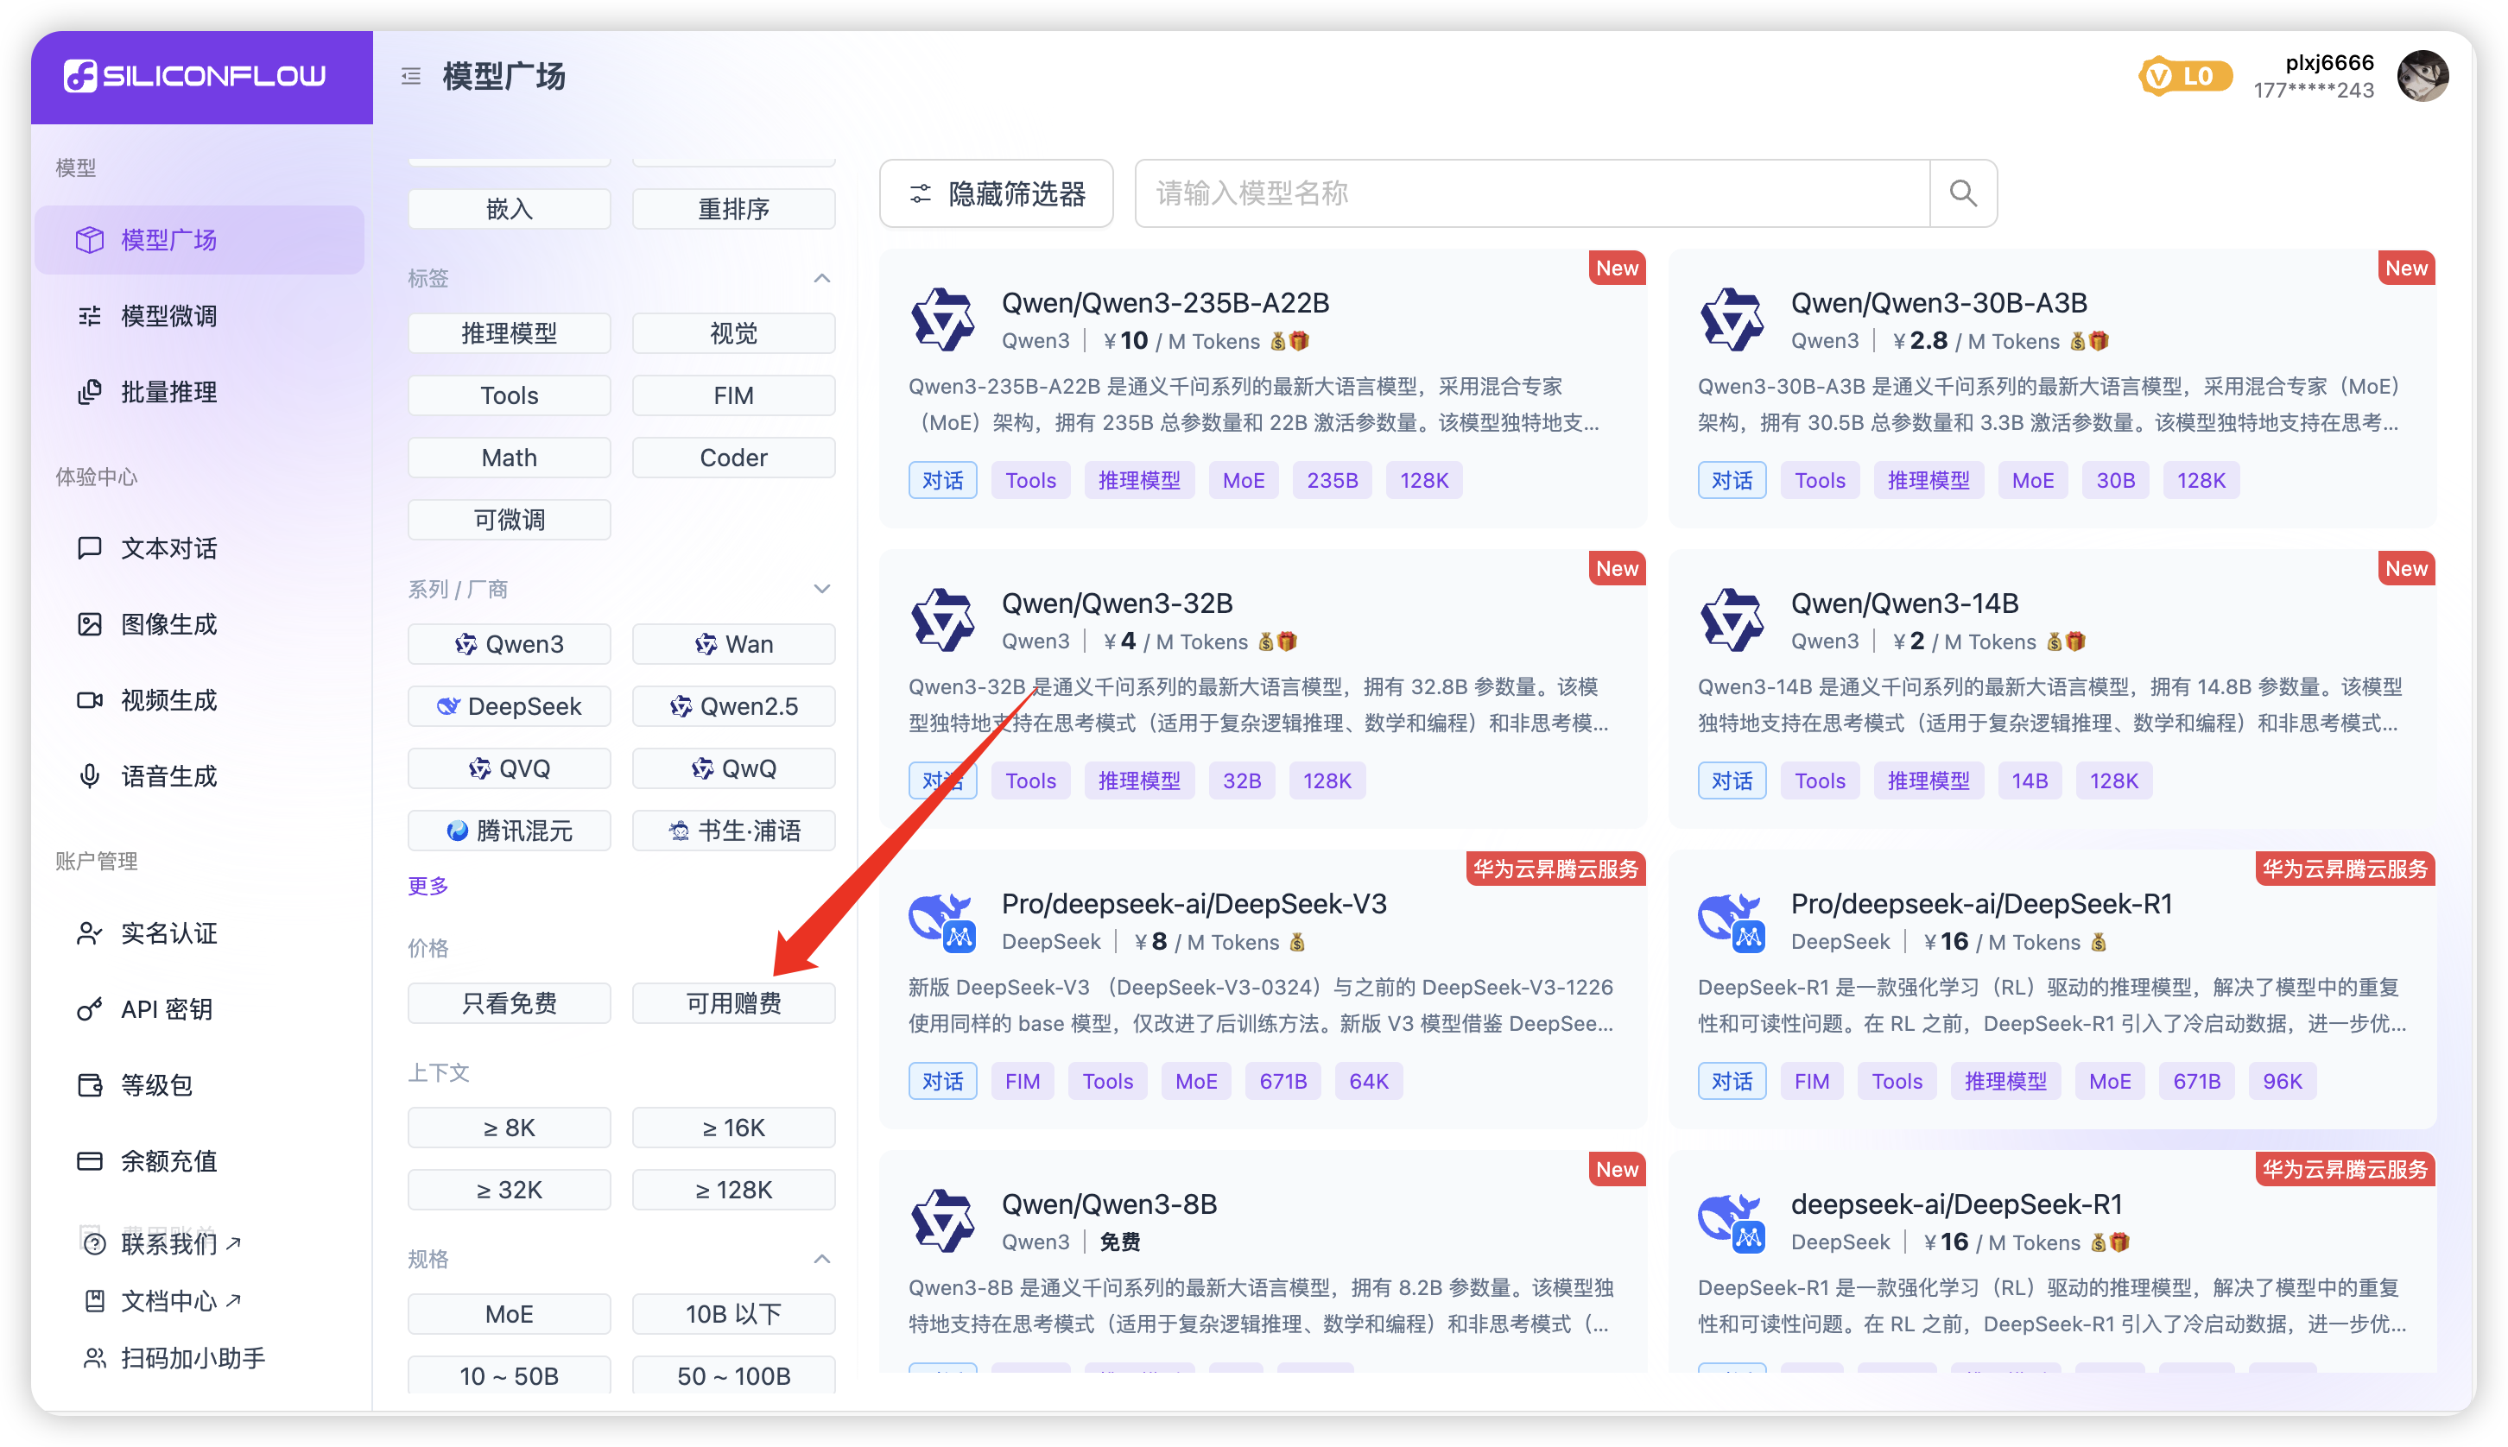Click the Qwen3-30B-A3B model logo
Screen dimensions: 2508x1447
point(1732,320)
